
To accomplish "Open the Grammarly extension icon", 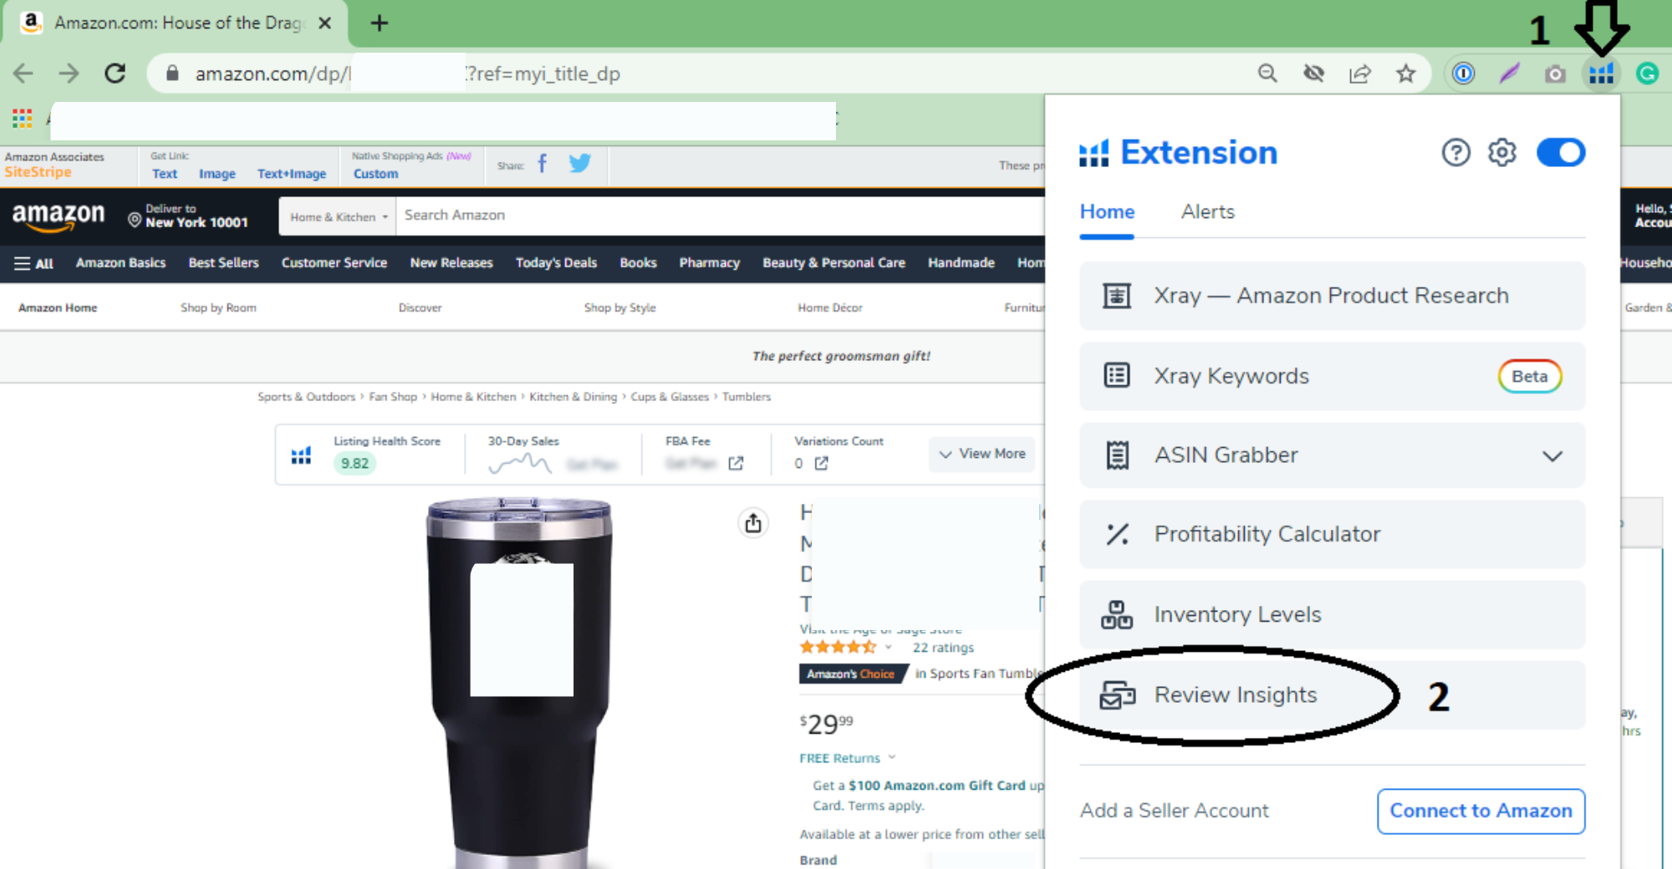I will [x=1647, y=74].
